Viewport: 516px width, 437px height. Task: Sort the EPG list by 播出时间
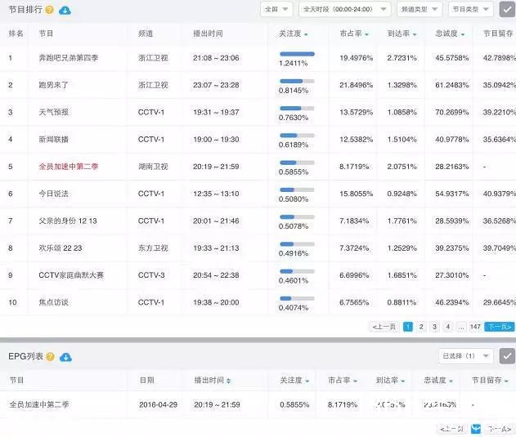click(228, 381)
